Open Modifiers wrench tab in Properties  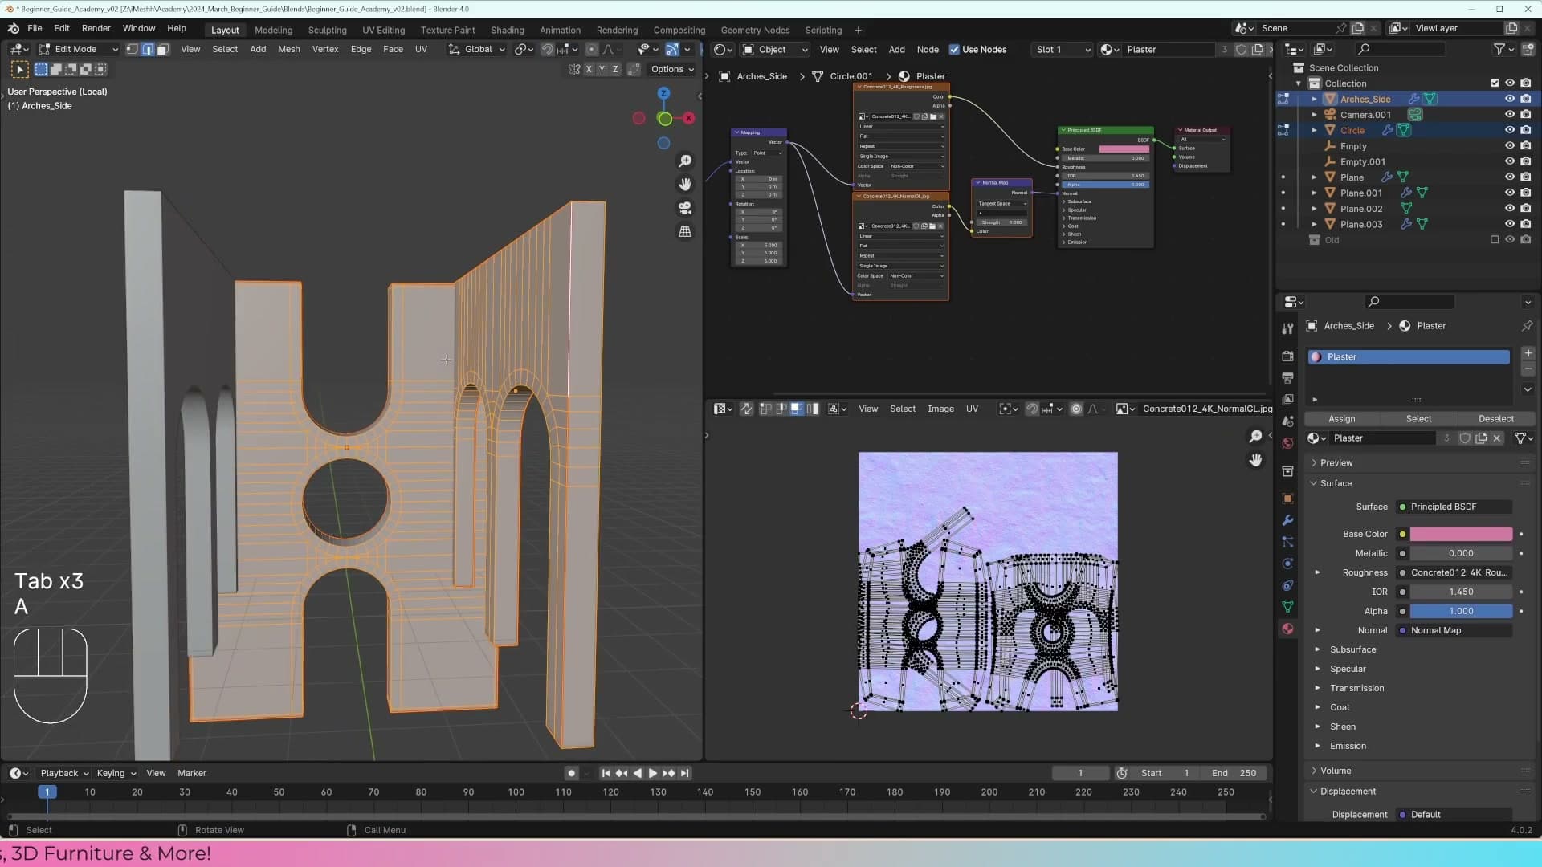pos(1287,520)
